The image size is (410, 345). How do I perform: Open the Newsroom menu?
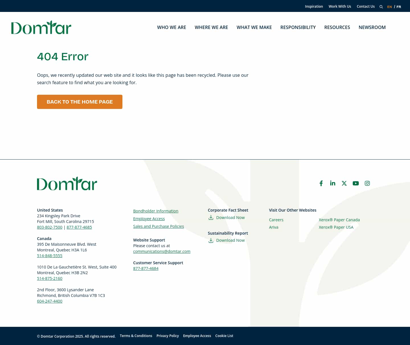click(372, 27)
